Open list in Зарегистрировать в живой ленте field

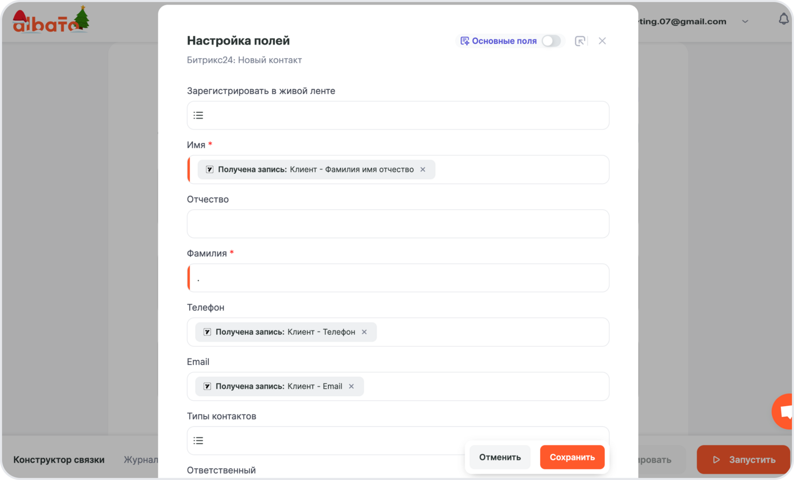198,115
